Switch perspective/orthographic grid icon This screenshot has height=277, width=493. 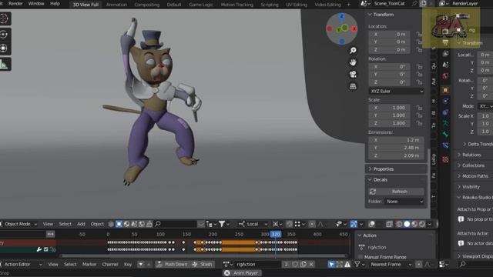click(353, 86)
